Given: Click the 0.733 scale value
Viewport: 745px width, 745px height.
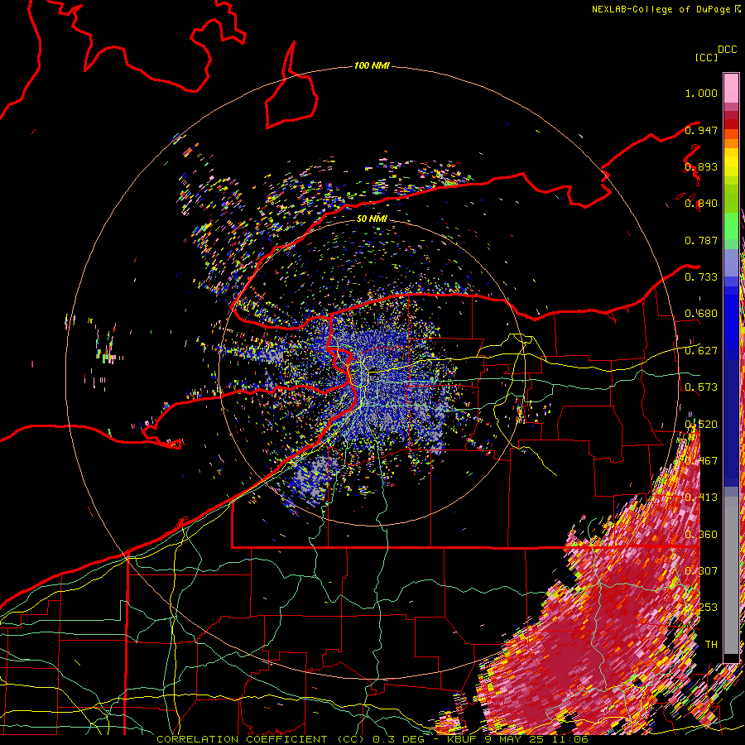Looking at the screenshot, I should click(701, 277).
